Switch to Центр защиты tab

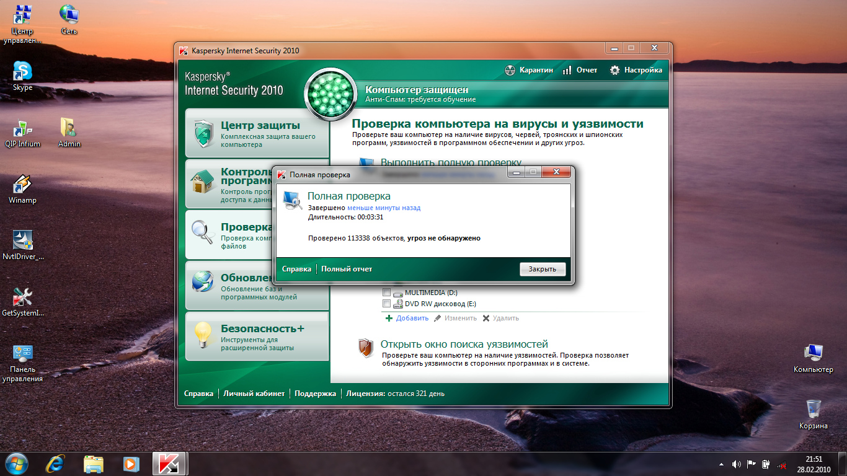(257, 133)
